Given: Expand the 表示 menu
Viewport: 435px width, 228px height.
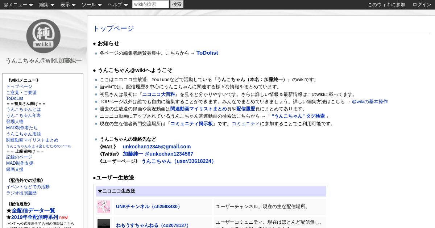Looking at the screenshot, I should pos(68,5).
